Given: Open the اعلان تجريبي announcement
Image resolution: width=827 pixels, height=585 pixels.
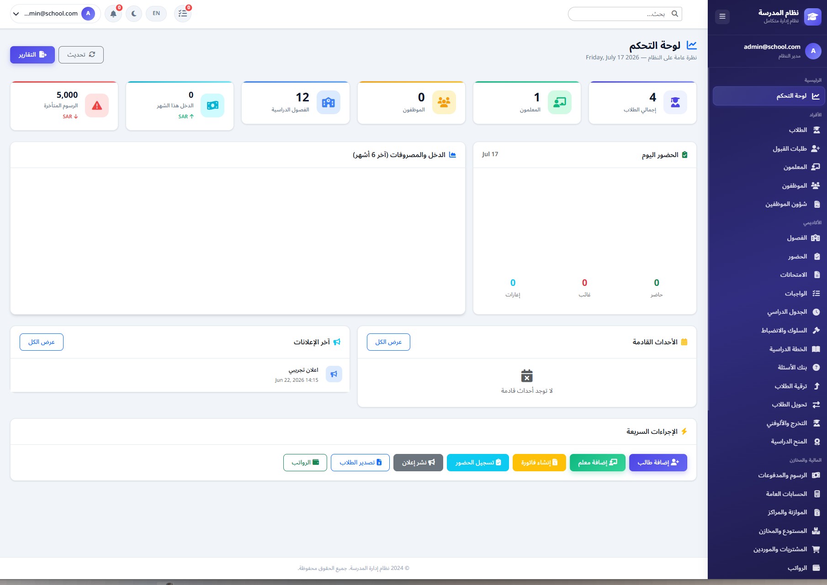Looking at the screenshot, I should [x=180, y=374].
